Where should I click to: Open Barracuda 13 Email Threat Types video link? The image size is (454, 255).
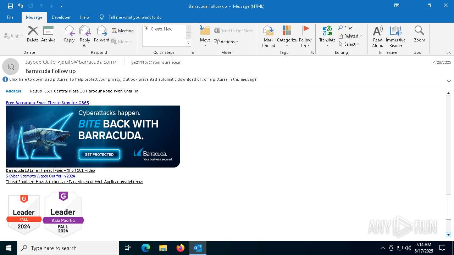coord(50,170)
